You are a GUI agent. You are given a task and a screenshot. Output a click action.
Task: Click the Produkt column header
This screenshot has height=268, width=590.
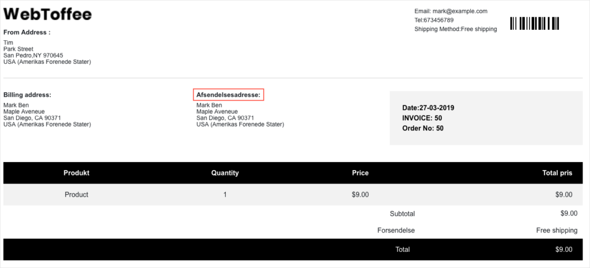coord(77,173)
